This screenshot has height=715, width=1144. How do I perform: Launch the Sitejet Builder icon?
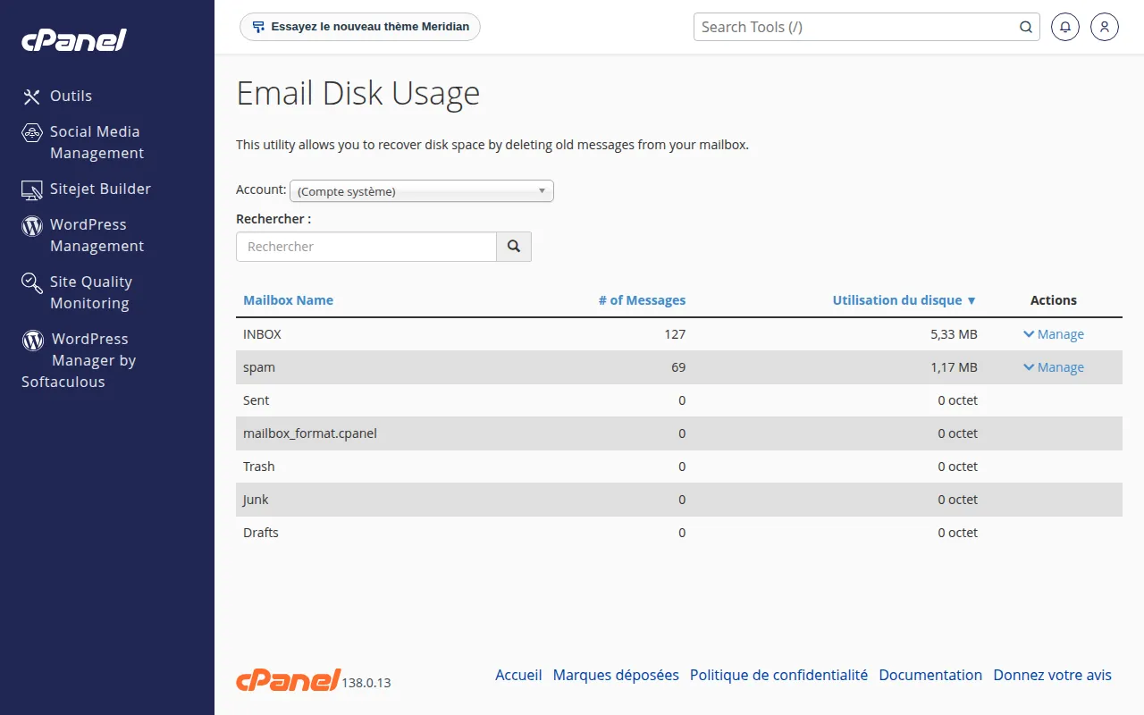point(32,189)
